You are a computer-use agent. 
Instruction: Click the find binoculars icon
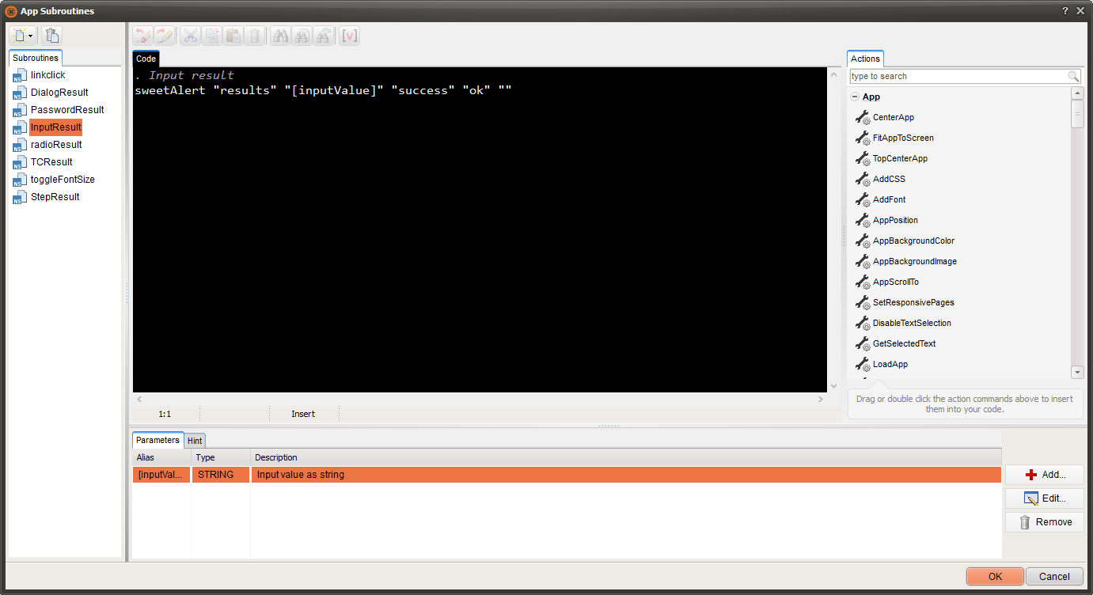(280, 36)
